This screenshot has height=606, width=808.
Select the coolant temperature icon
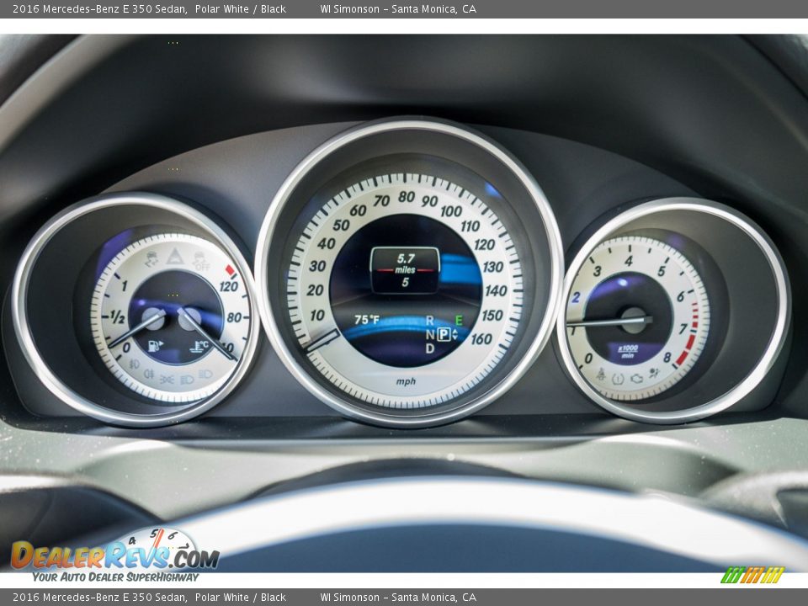[199, 346]
